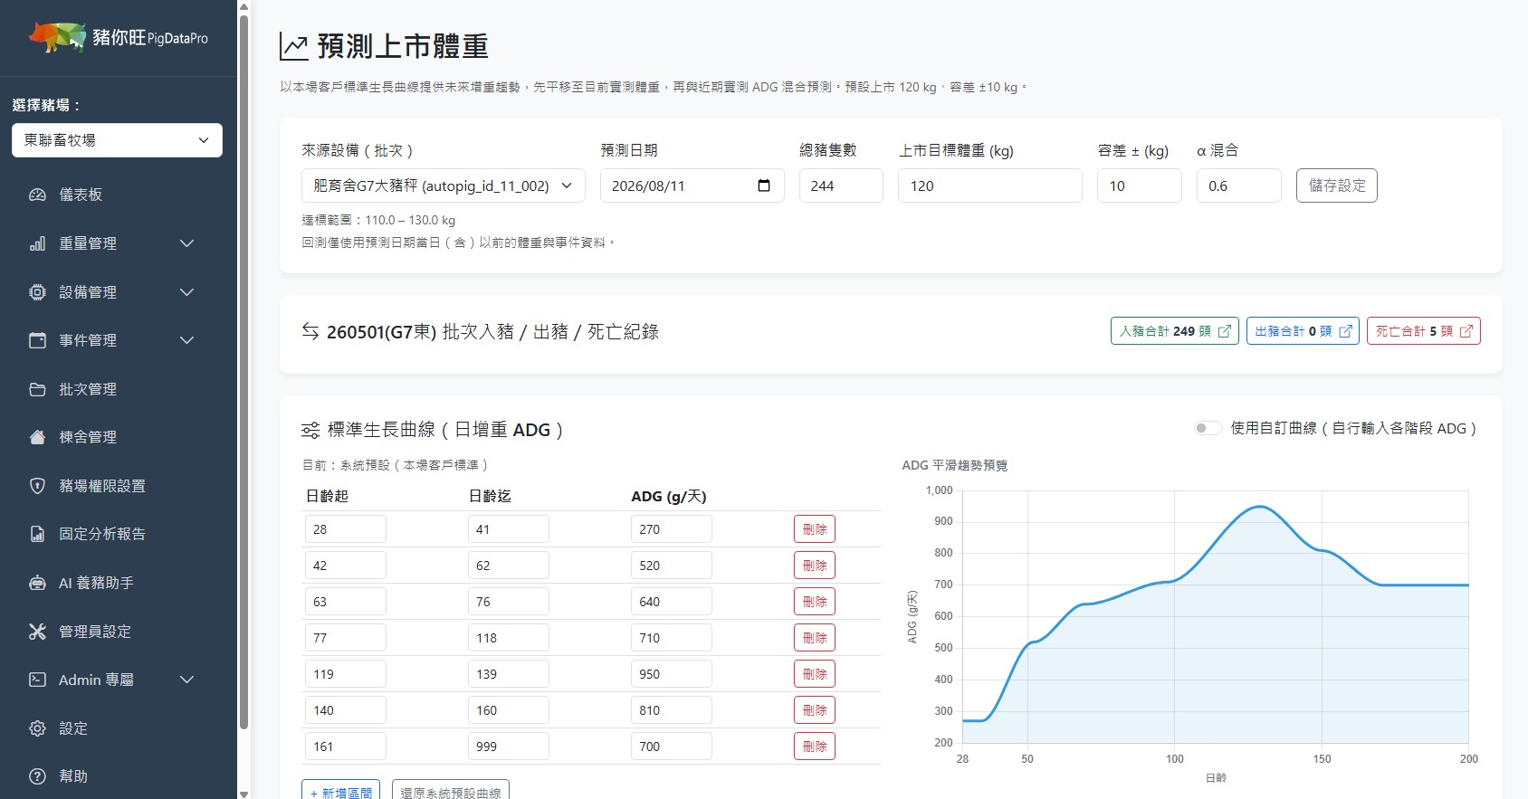The image size is (1528, 799).
Task: Click the 豬場權限設置 shield icon
Action: coord(37,486)
